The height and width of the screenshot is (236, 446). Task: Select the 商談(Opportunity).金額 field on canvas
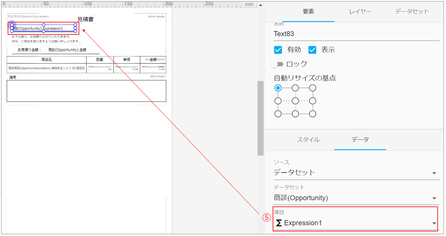pyautogui.click(x=67, y=50)
